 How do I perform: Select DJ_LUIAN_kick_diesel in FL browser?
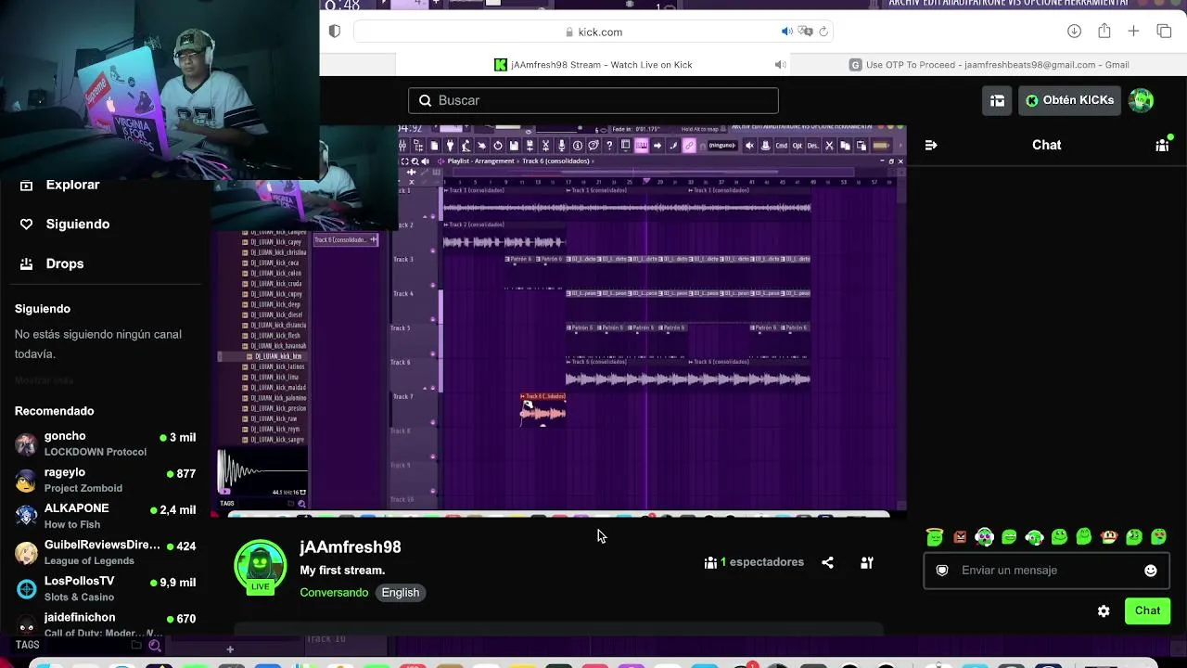click(x=275, y=315)
